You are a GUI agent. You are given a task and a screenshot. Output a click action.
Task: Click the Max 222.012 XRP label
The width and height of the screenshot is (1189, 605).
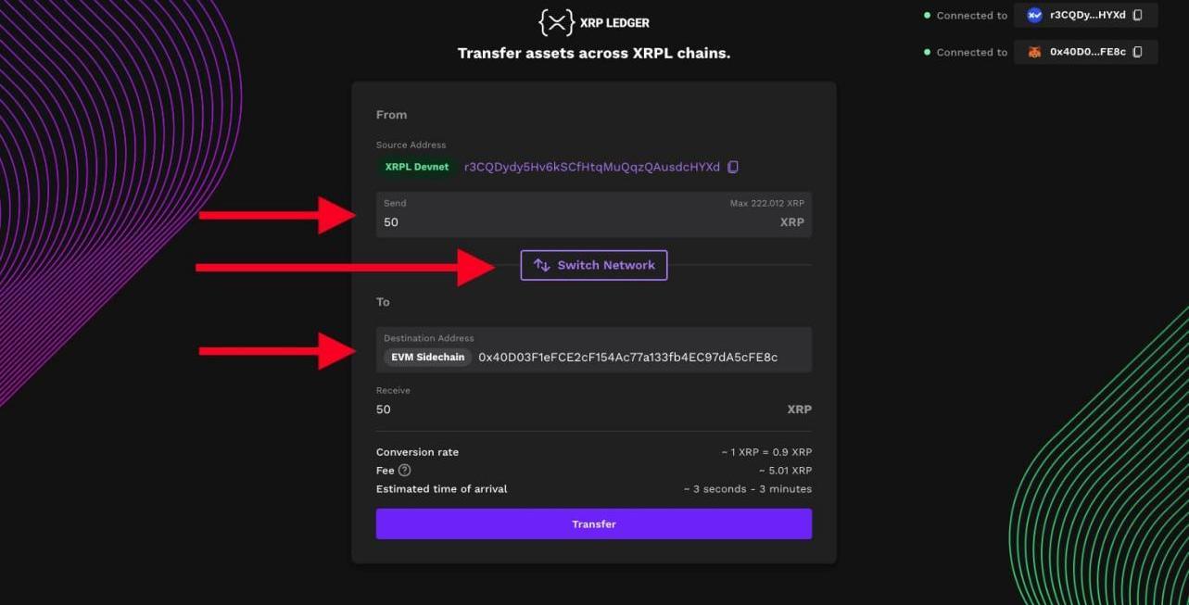766,203
